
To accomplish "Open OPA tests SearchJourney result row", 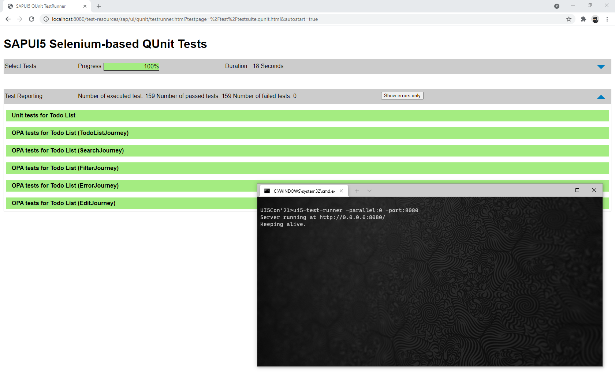I will click(68, 151).
